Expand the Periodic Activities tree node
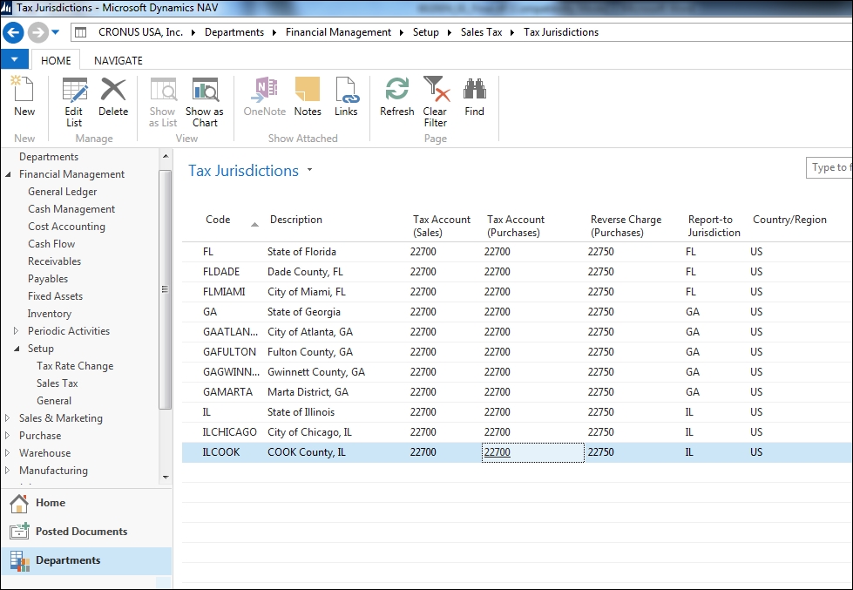Screen dimensions: 853x590 tap(16, 331)
